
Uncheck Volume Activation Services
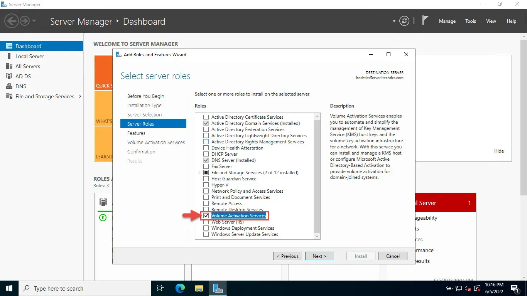pos(206,216)
